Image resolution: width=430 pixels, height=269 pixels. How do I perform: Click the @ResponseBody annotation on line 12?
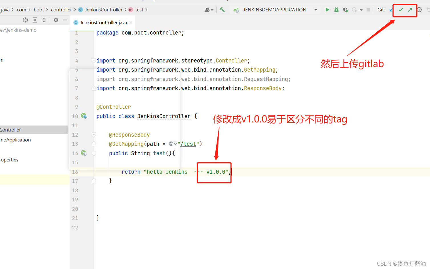click(129, 135)
